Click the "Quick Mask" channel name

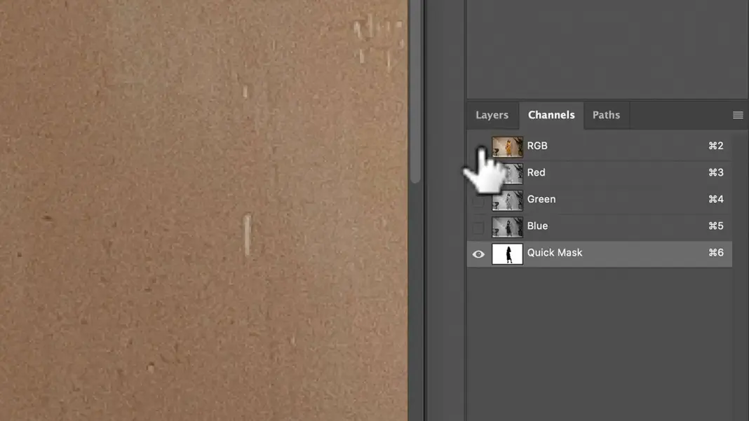555,252
